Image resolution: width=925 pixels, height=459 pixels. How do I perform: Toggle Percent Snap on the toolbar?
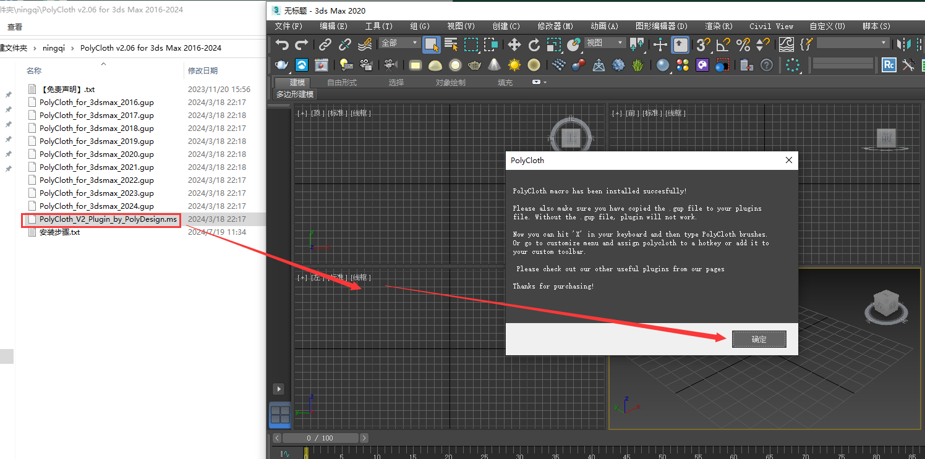pos(743,44)
